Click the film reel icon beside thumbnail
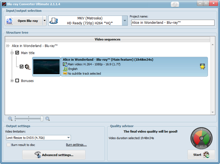The width and height of the screenshot is (220, 164). [27, 67]
